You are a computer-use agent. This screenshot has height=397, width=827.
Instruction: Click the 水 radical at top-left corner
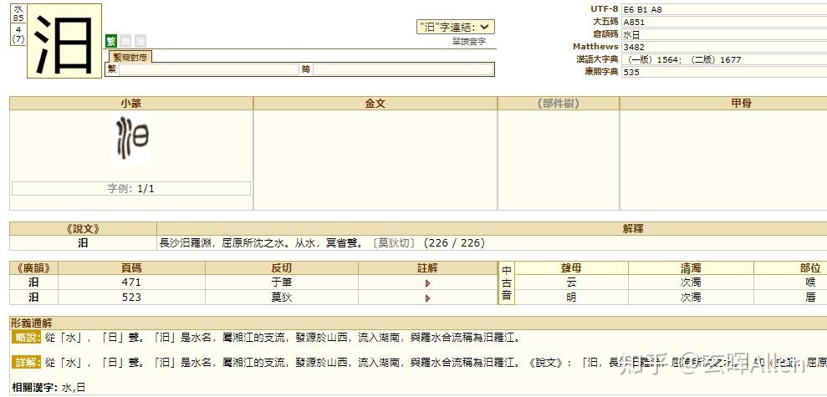[18, 8]
